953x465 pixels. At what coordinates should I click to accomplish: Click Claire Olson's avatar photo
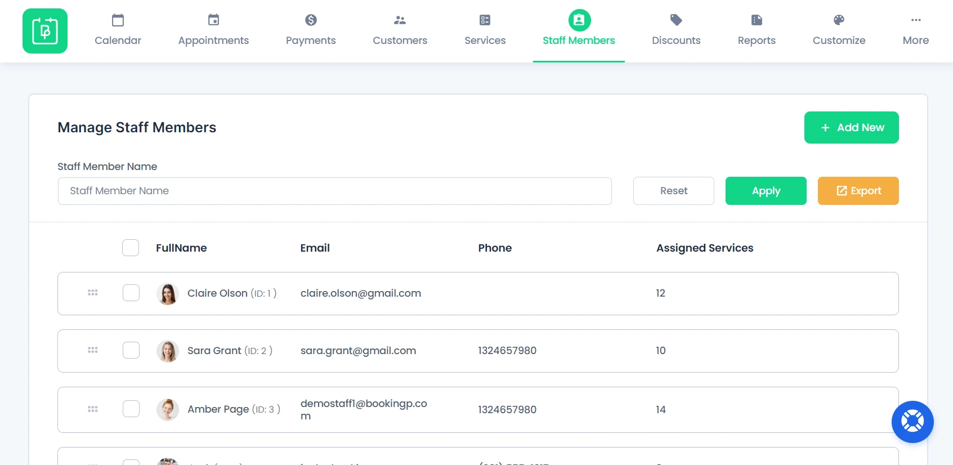click(168, 294)
